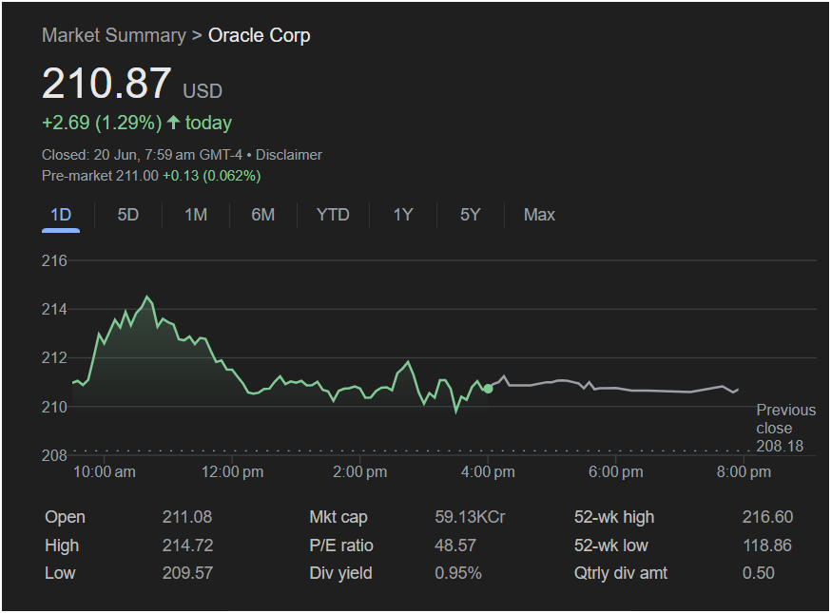This screenshot has height=613, width=831.
Task: Click the Div yield value 0.95%
Action: [x=458, y=573]
